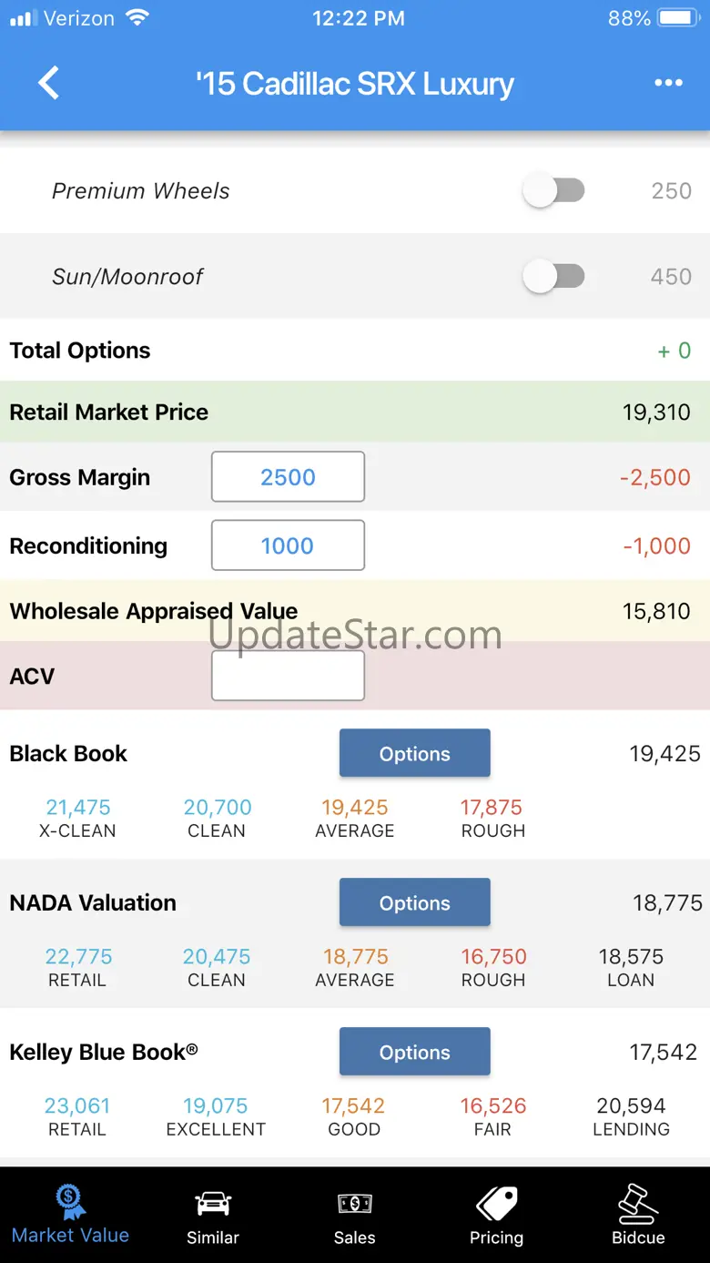Open the Pricing tag icon

[x=496, y=1203]
